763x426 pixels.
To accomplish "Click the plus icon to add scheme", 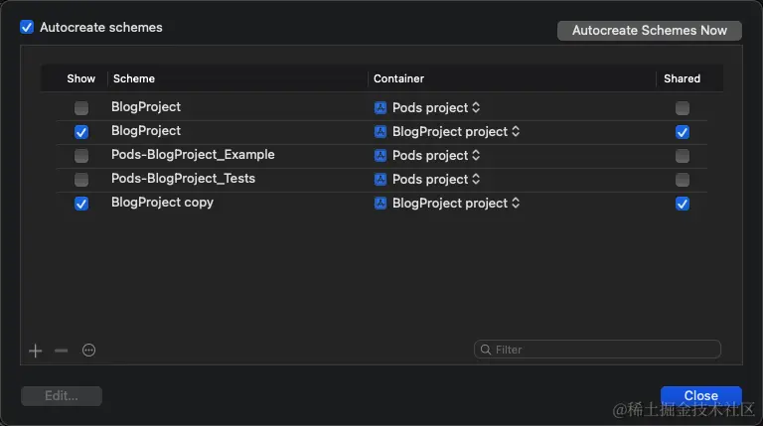I will tap(36, 351).
